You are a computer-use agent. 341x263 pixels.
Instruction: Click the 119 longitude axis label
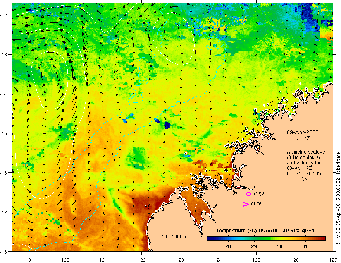[27, 260]
